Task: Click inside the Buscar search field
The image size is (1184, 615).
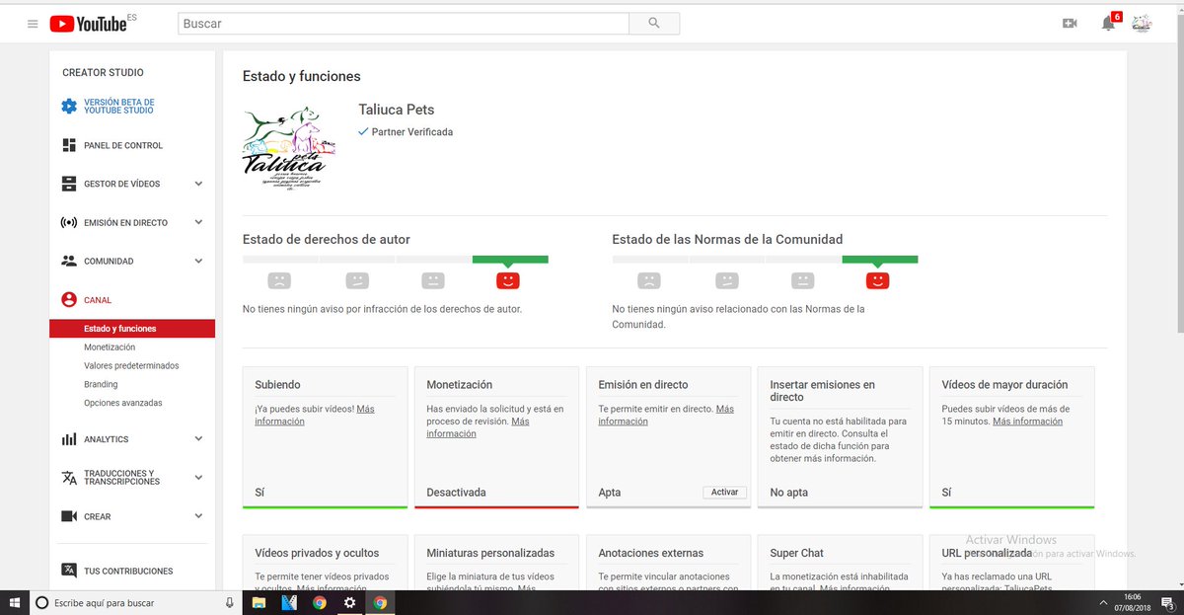Action: click(404, 23)
